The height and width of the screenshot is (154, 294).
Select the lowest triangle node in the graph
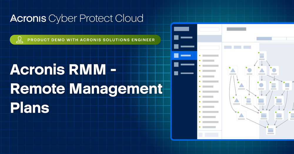(x=241, y=116)
